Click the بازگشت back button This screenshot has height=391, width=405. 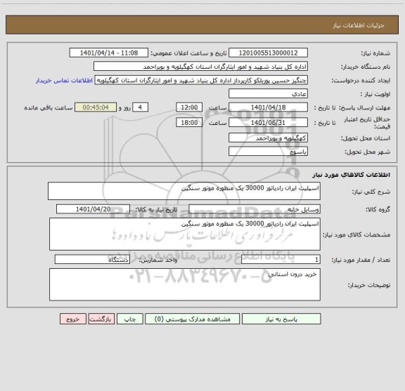click(101, 319)
